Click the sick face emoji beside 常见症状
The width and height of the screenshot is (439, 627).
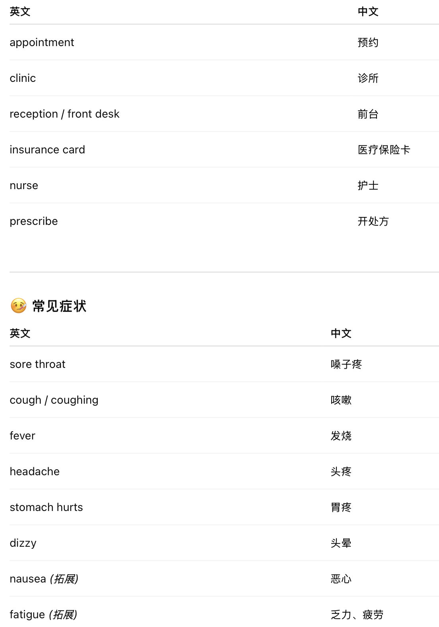pyautogui.click(x=18, y=306)
